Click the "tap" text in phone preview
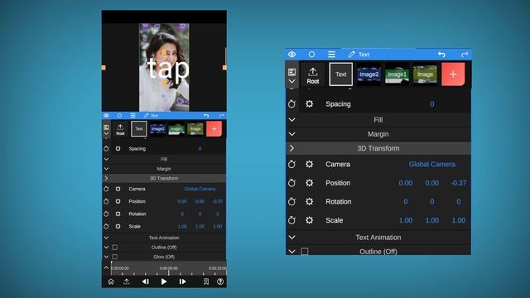The image size is (530, 298). [x=168, y=69]
